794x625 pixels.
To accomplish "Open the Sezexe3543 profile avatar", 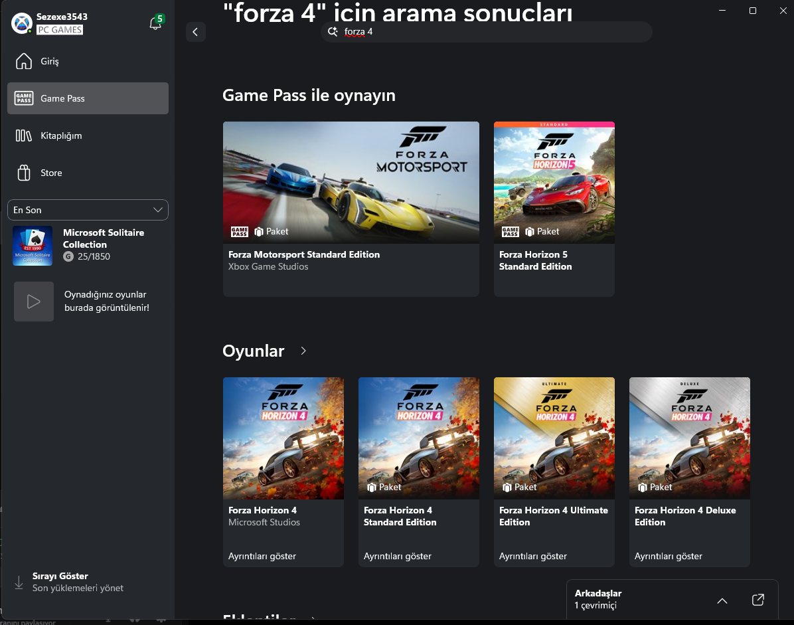I will tap(22, 23).
